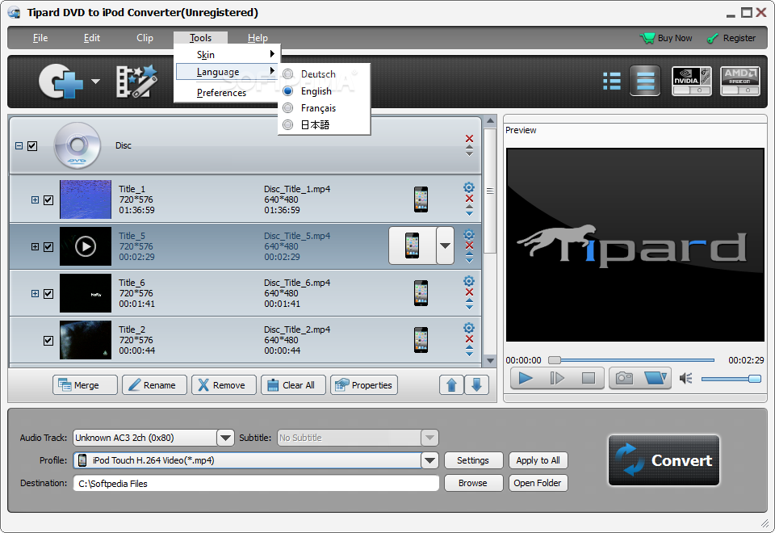Toggle NVIDIA acceleration icon

click(x=692, y=81)
